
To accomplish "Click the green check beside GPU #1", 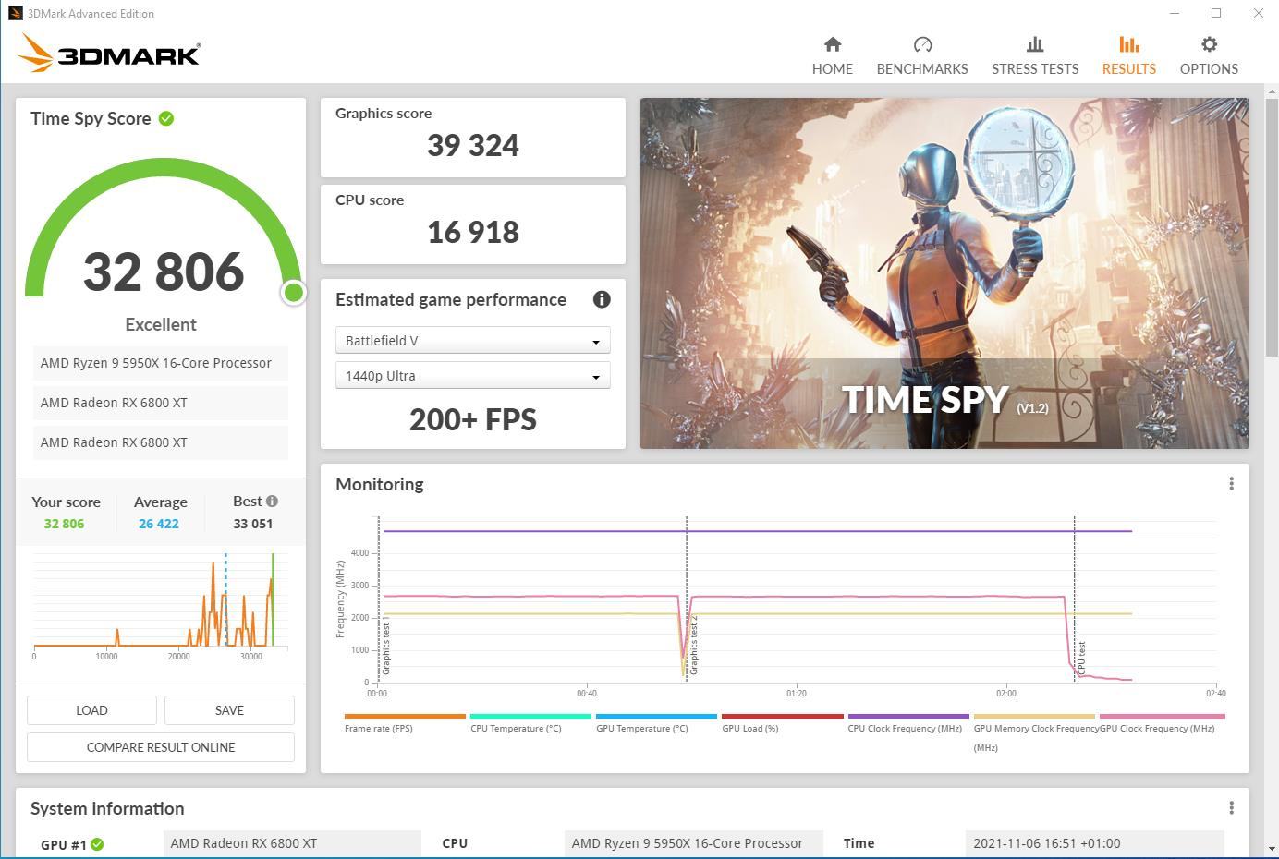I will pyautogui.click(x=97, y=844).
